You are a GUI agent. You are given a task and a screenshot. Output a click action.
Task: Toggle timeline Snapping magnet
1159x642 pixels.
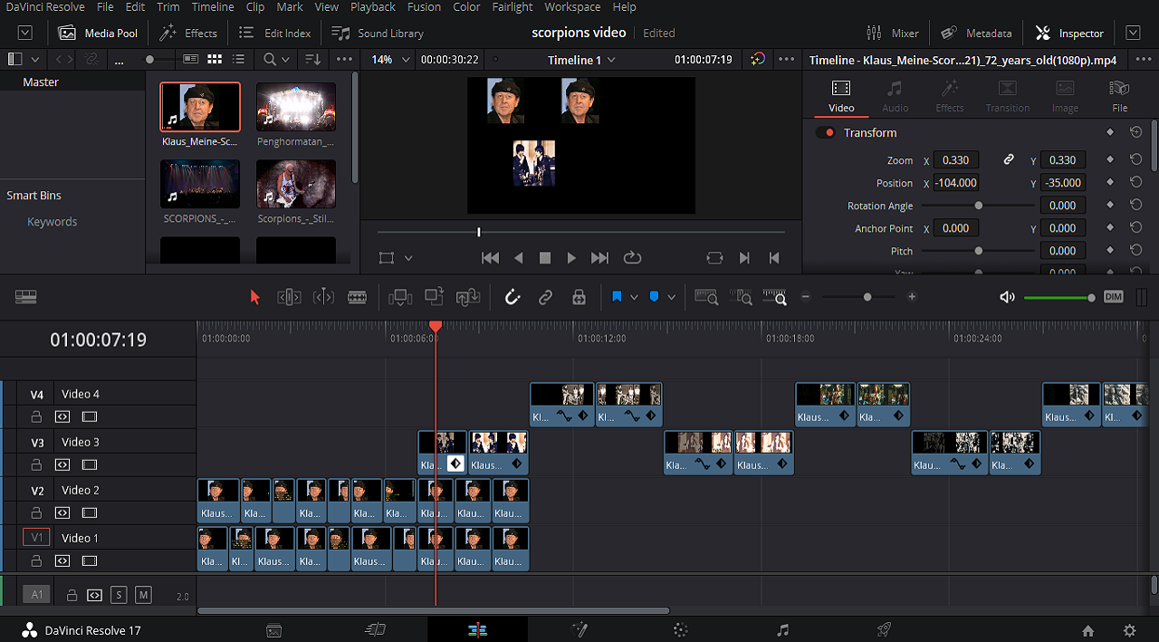click(x=512, y=297)
